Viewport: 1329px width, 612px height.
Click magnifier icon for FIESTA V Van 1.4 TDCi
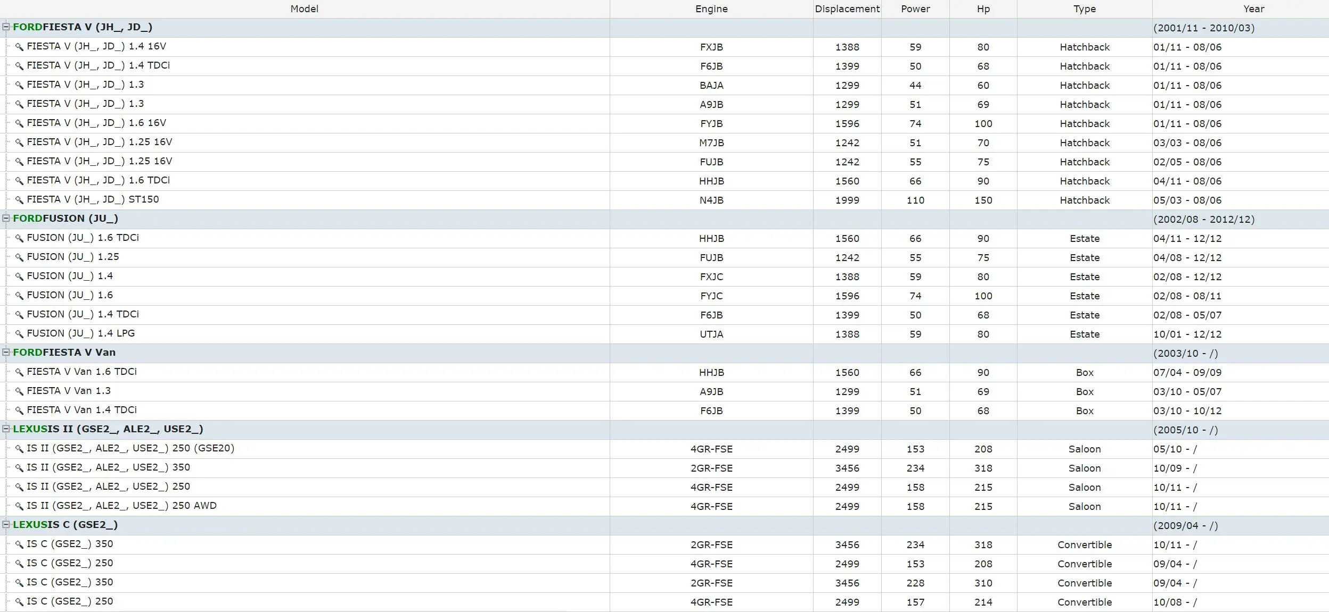[x=19, y=410]
